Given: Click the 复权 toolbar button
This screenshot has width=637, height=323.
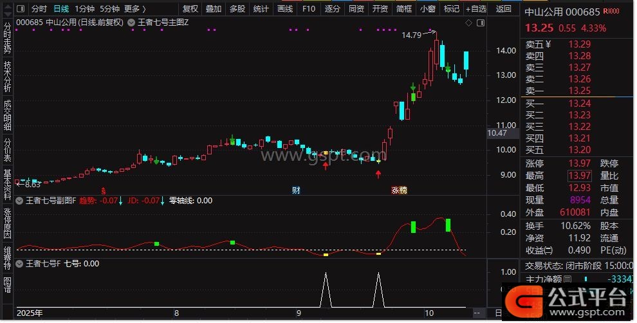Looking at the screenshot, I should click(190, 9).
